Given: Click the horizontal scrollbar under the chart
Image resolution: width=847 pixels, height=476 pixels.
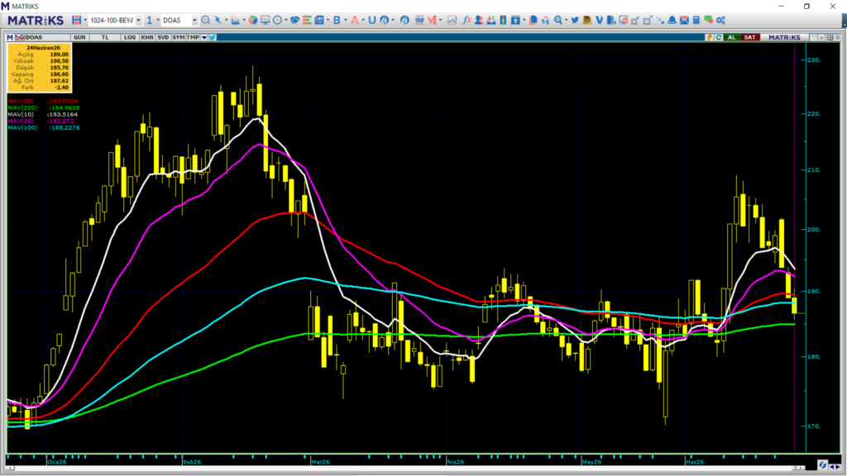Looking at the screenshot, I should pos(405,468).
